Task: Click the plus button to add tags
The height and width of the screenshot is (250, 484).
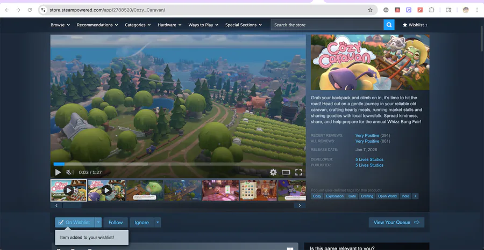Action: [415, 196]
